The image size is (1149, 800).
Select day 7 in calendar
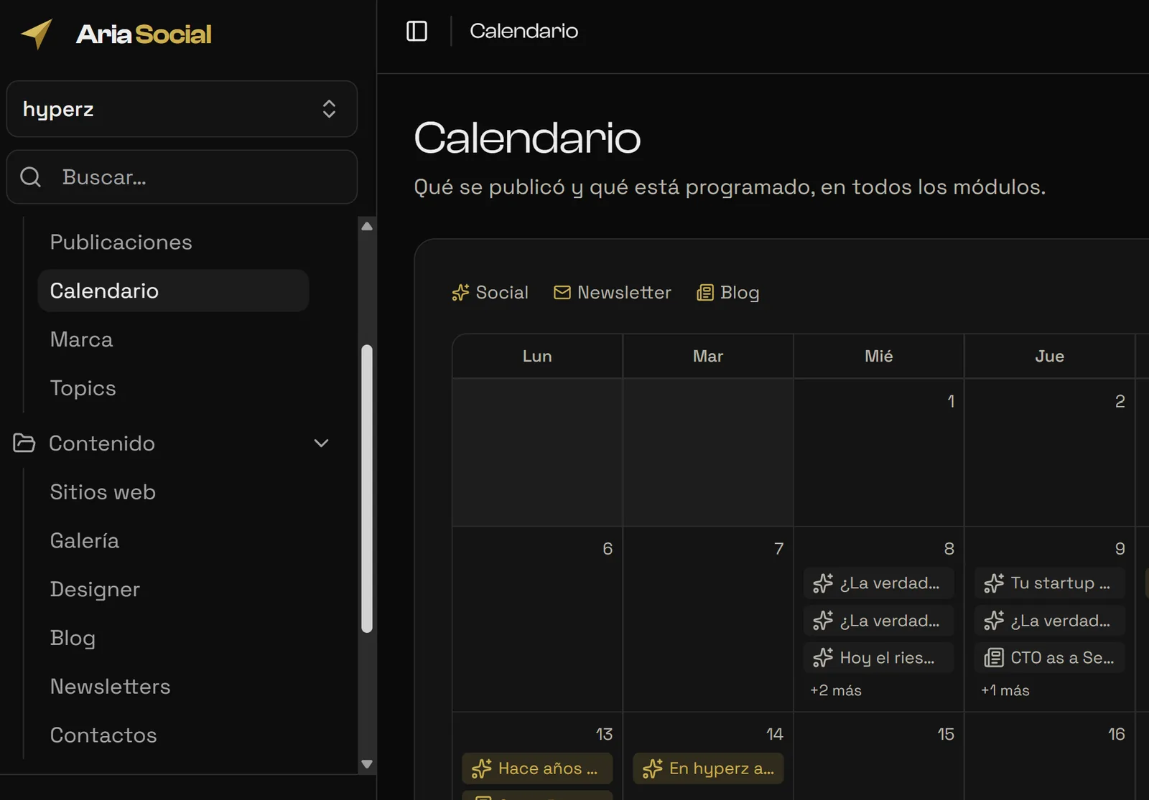click(x=708, y=619)
